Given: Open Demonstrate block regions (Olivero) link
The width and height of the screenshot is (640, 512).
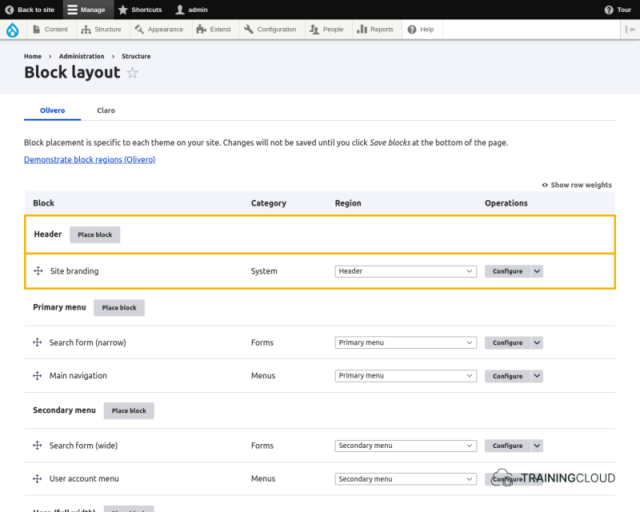Looking at the screenshot, I should pos(90,160).
